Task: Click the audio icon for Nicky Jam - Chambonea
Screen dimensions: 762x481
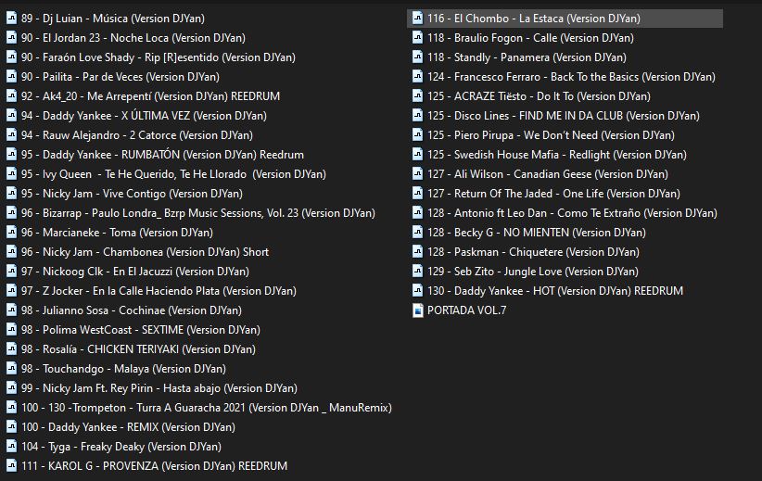Action: tap(11, 251)
